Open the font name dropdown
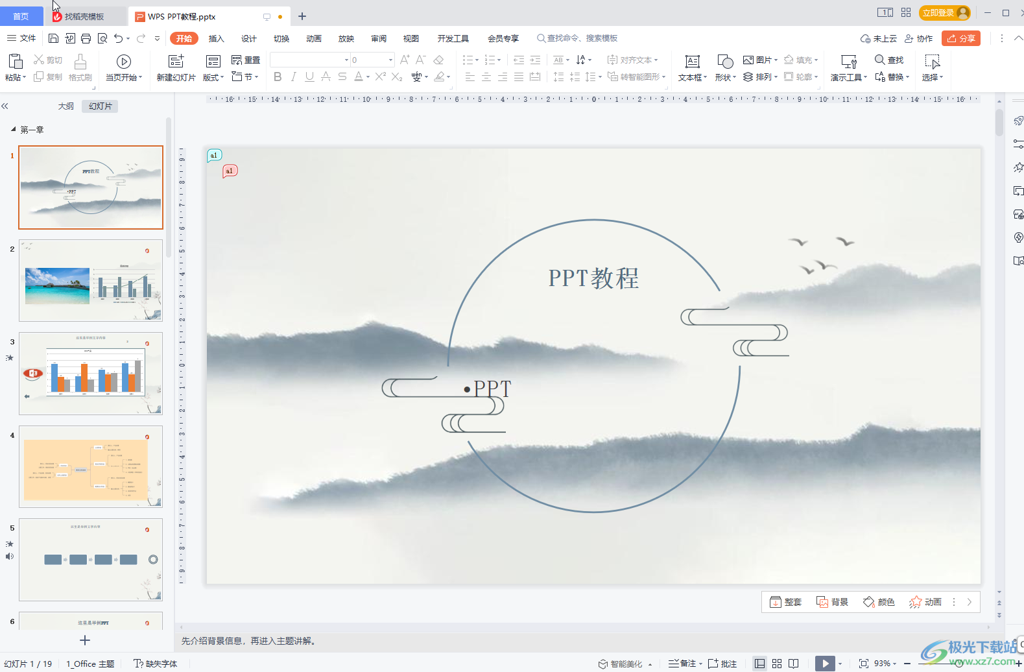This screenshot has height=672, width=1024. coord(346,60)
